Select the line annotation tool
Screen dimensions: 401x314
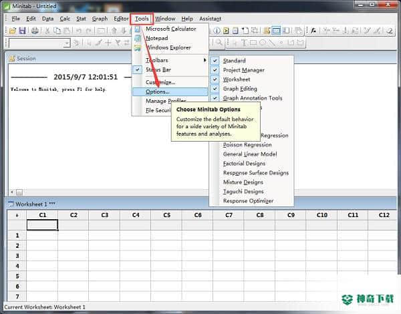tap(272, 43)
